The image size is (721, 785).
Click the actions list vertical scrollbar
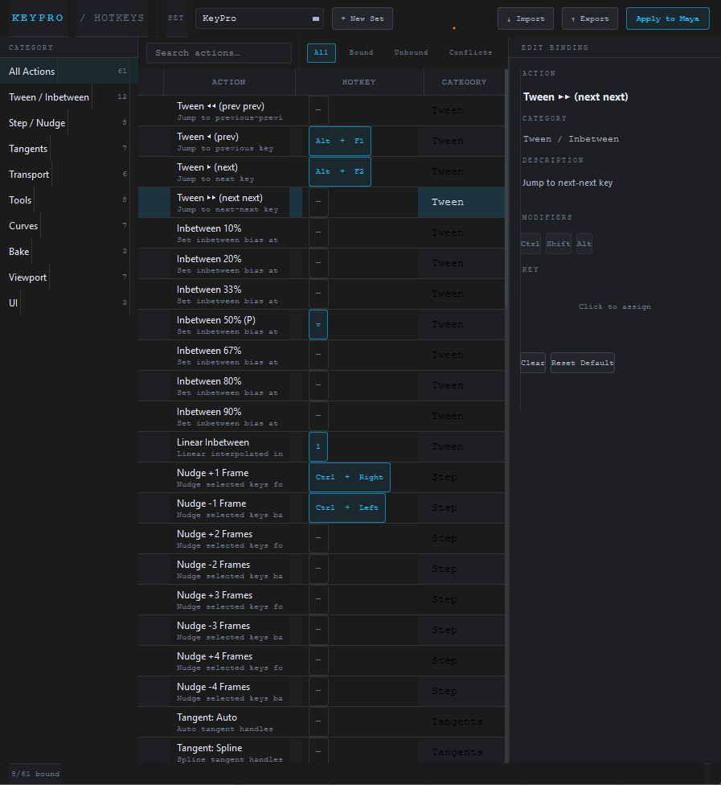point(507,189)
